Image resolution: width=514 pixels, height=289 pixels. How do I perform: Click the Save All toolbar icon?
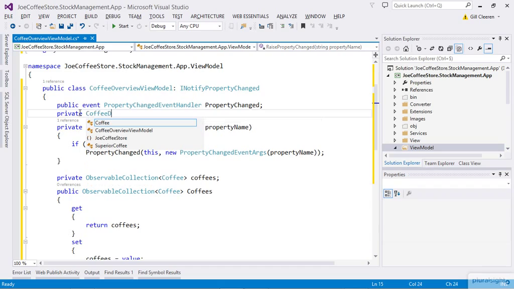(x=70, y=26)
